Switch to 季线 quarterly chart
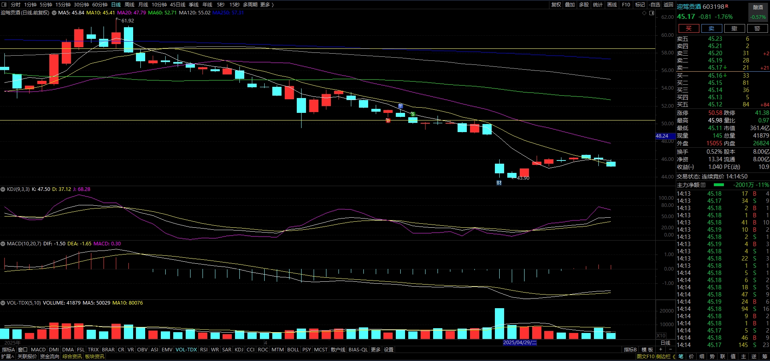770x361 pixels. [194, 4]
